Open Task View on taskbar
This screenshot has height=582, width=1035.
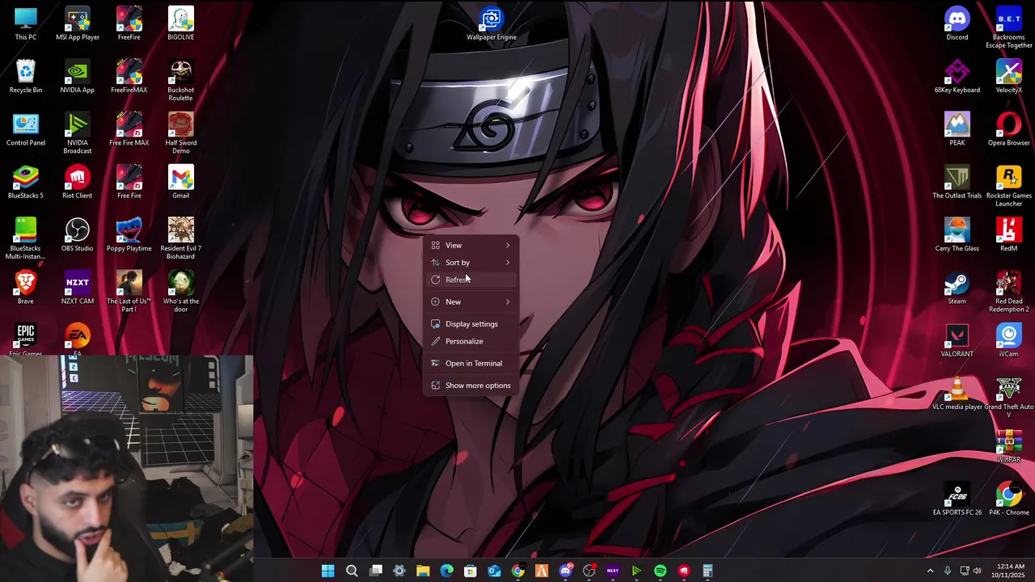coord(376,571)
